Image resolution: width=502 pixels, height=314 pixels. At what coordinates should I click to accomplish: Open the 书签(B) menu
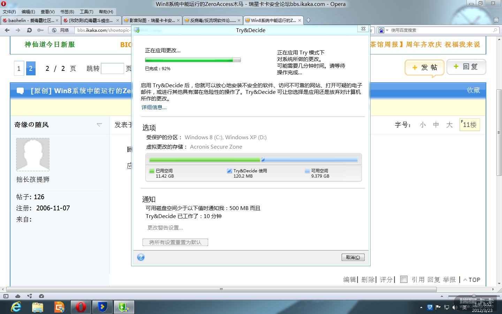(67, 12)
